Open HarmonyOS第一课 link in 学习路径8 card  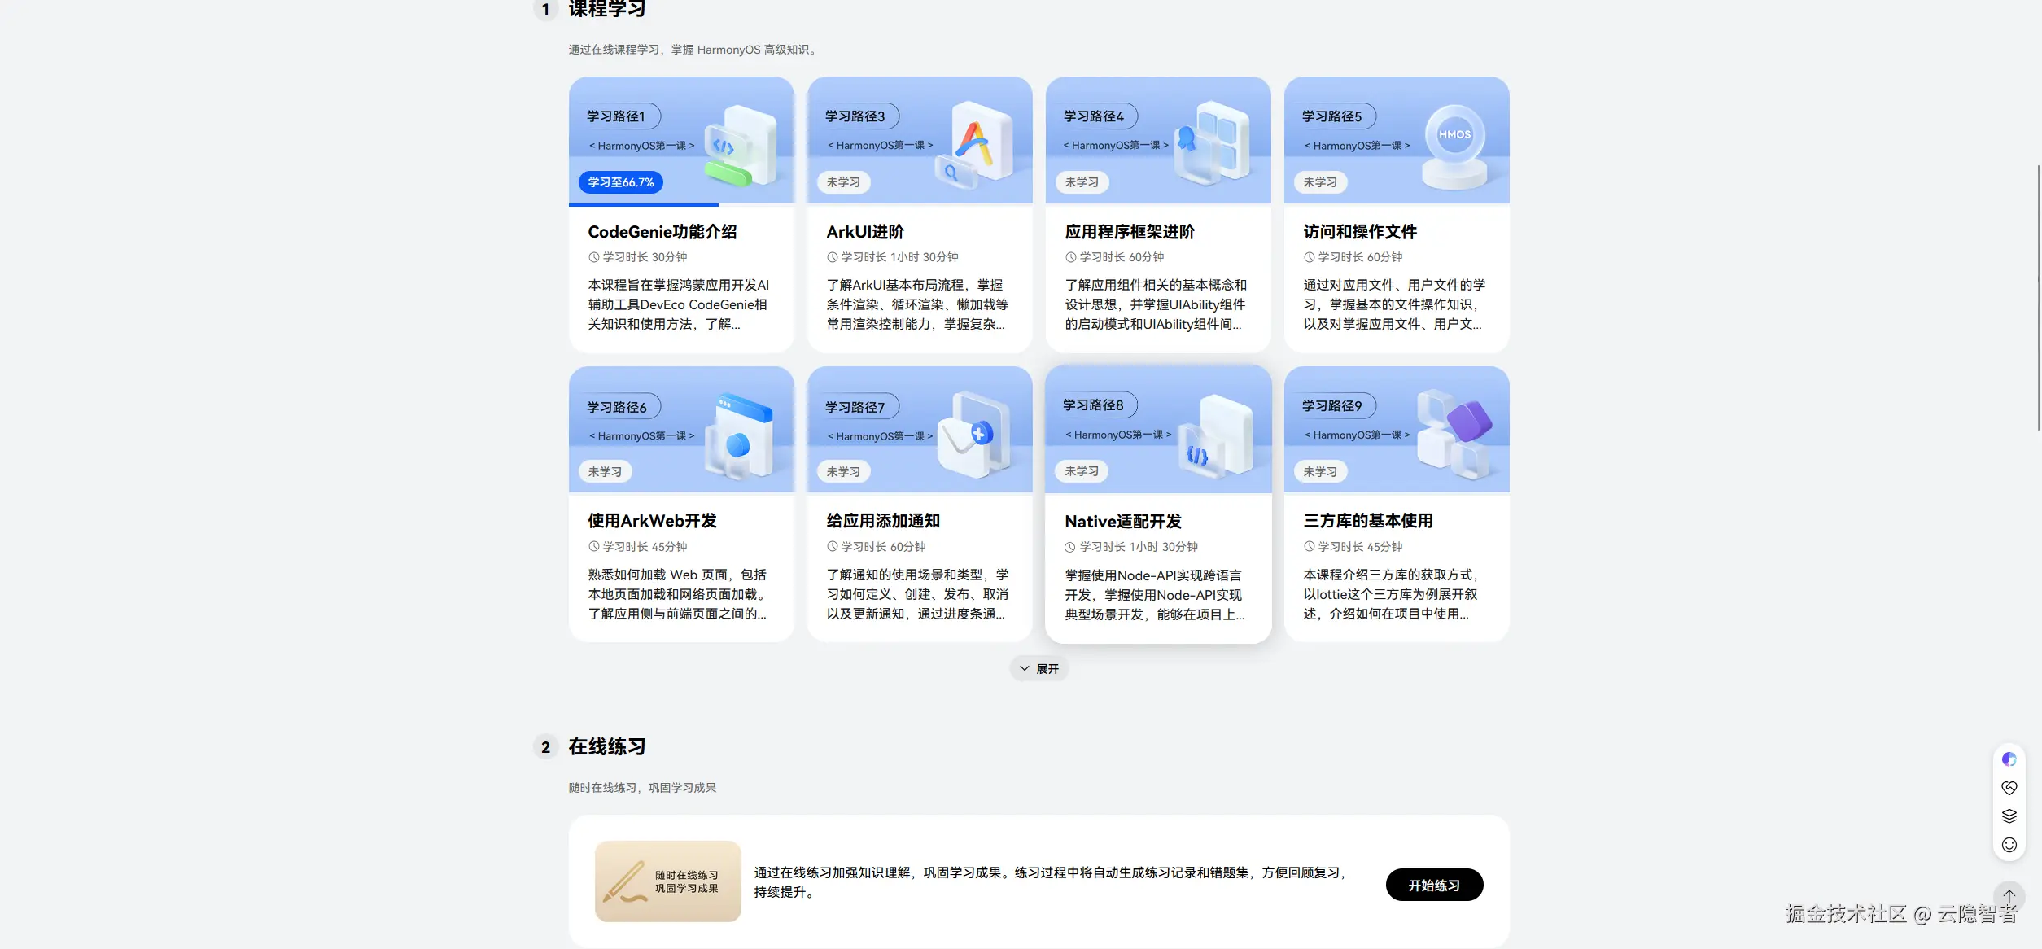coord(1118,435)
